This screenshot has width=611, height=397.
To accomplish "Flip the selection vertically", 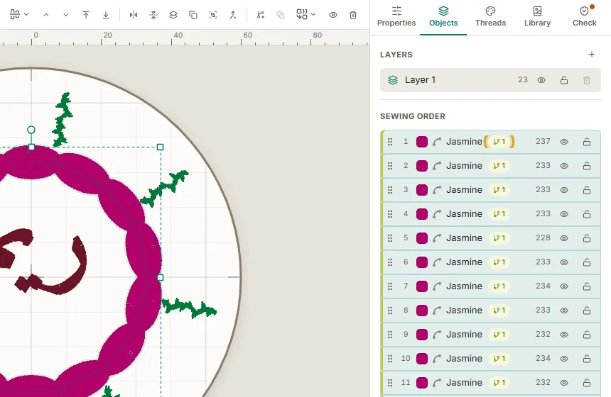I will point(153,15).
